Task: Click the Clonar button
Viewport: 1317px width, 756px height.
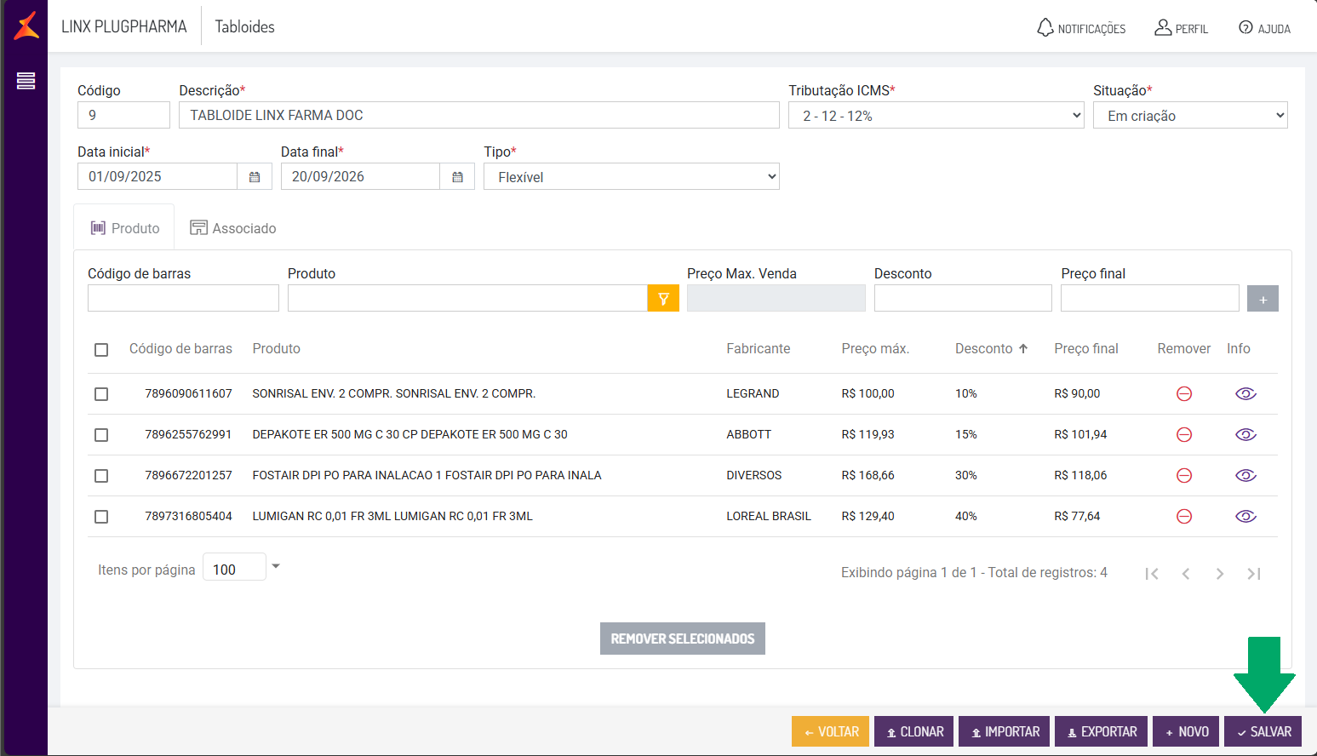Action: click(x=913, y=731)
